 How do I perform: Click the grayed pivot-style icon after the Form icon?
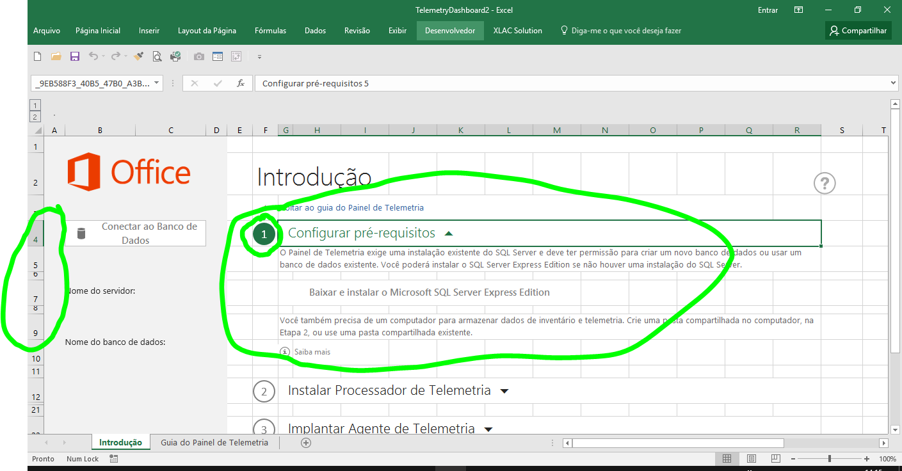pyautogui.click(x=236, y=56)
